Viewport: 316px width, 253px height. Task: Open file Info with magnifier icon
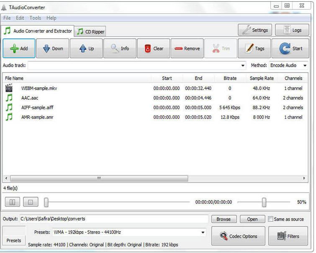[120, 49]
